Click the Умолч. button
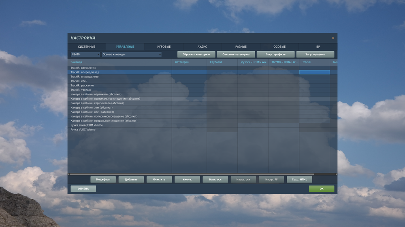The width and height of the screenshot is (405, 227). point(187,179)
